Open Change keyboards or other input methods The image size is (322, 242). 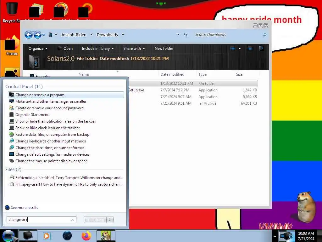click(x=66, y=141)
